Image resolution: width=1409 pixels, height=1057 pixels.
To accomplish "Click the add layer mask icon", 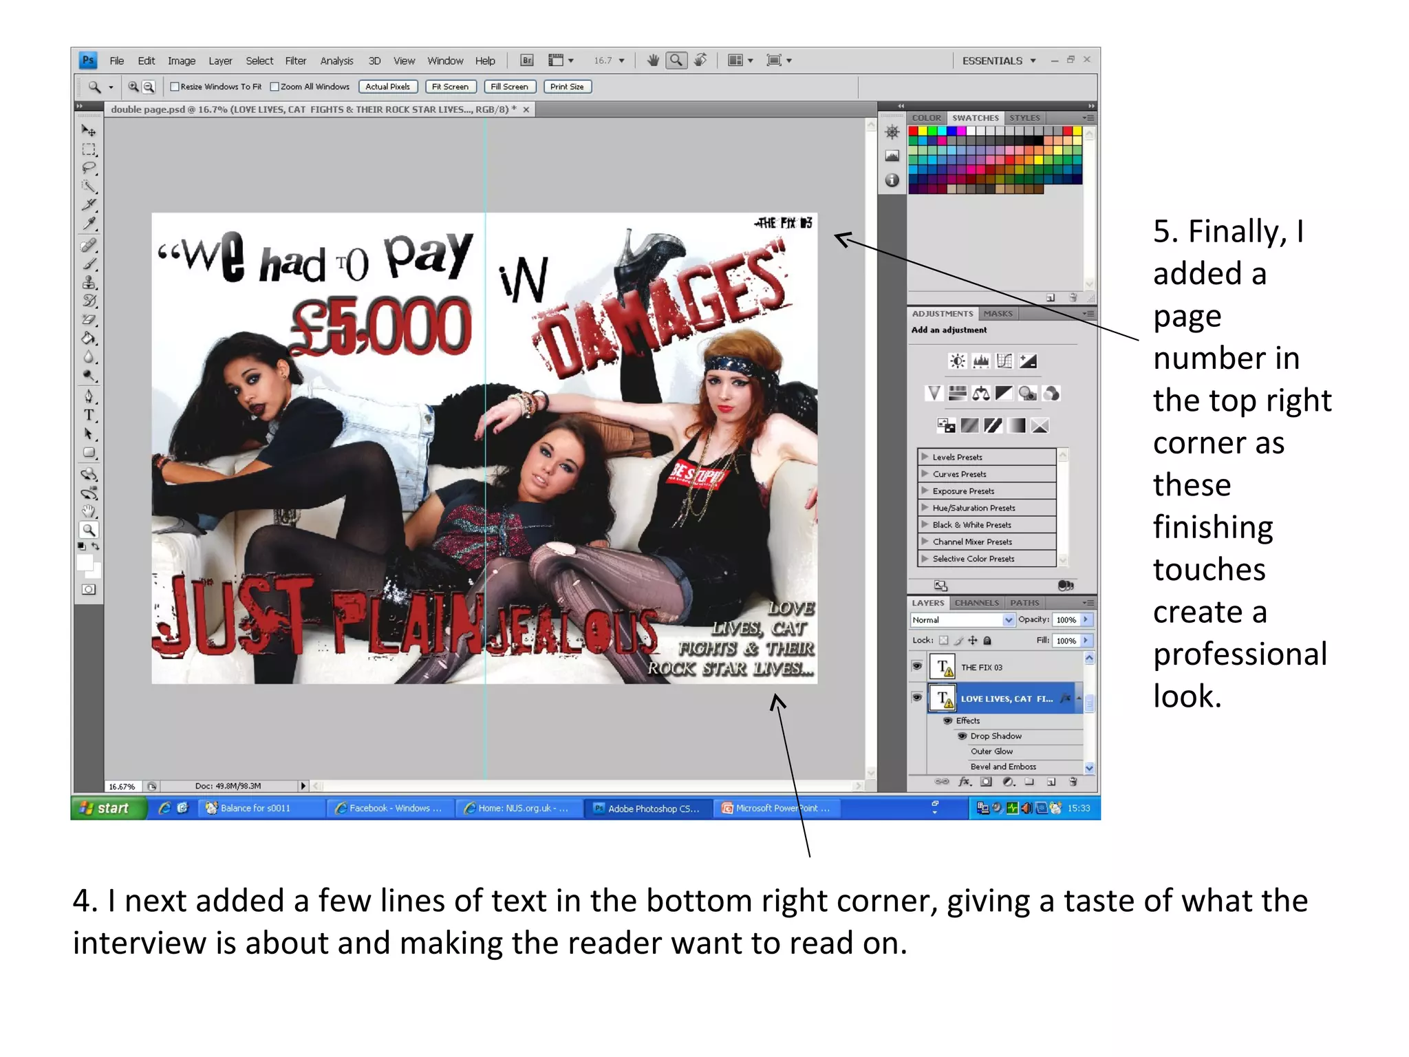I will pyautogui.click(x=986, y=782).
